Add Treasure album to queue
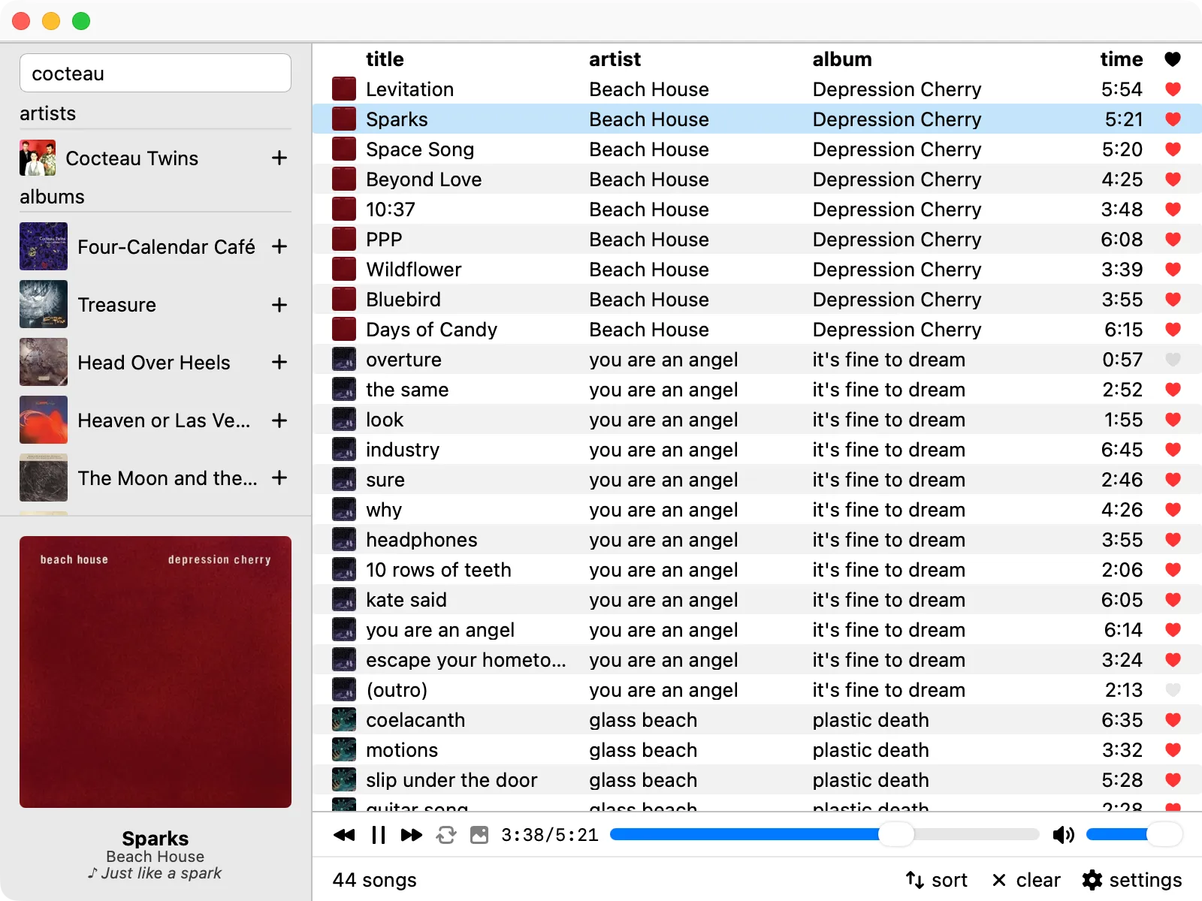 [x=279, y=305]
